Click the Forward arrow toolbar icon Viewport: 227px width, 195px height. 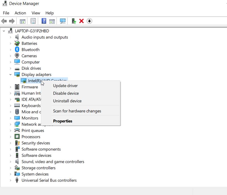click(x=12, y=21)
